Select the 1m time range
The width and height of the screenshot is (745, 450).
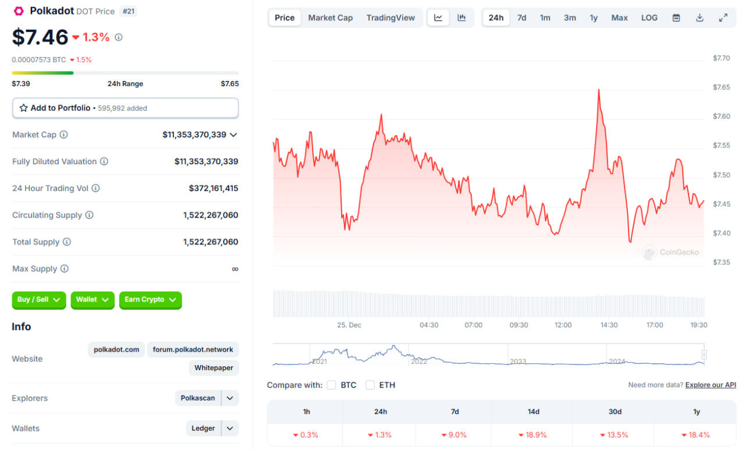[x=545, y=17]
